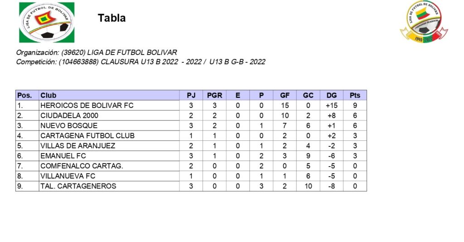464x242 pixels.
Task: Click the GF column header
Action: click(x=285, y=95)
